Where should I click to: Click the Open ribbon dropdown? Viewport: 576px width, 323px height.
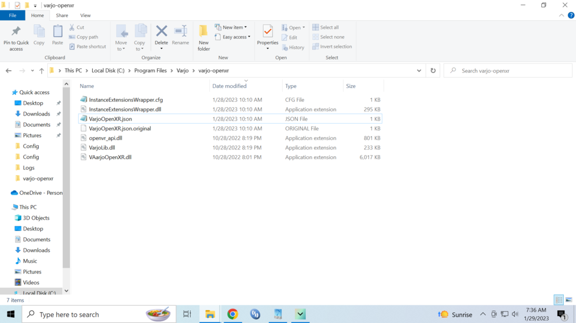pos(293,28)
